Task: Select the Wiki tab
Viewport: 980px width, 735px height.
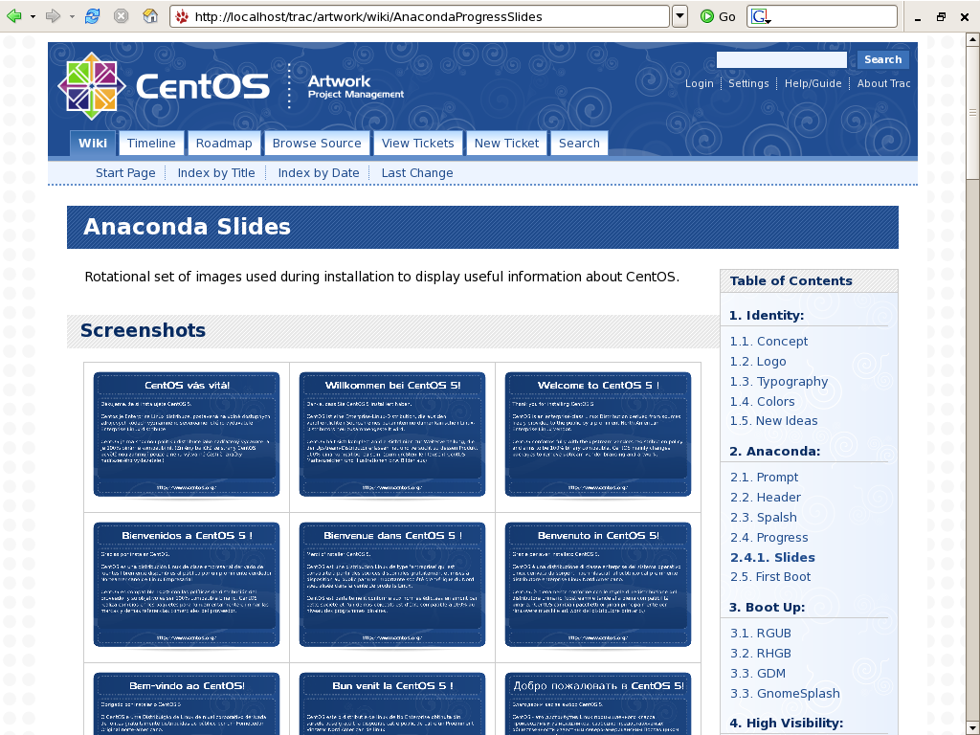Action: [93, 144]
